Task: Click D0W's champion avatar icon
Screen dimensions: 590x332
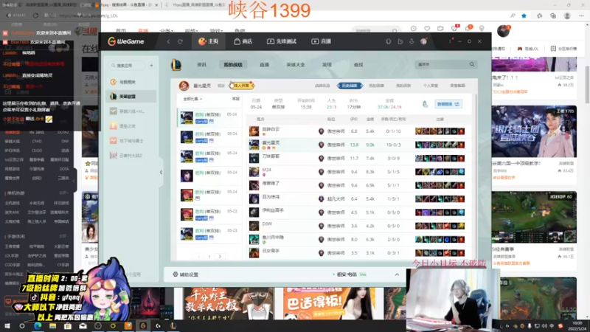Action: [x=254, y=226]
